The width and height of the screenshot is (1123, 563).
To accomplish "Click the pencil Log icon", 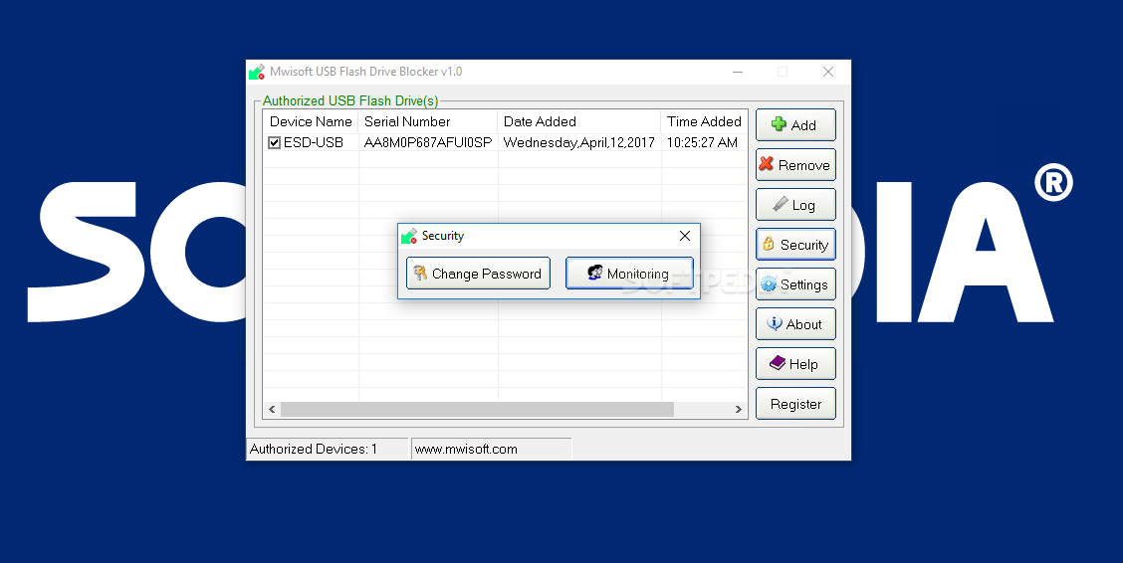I will (780, 205).
